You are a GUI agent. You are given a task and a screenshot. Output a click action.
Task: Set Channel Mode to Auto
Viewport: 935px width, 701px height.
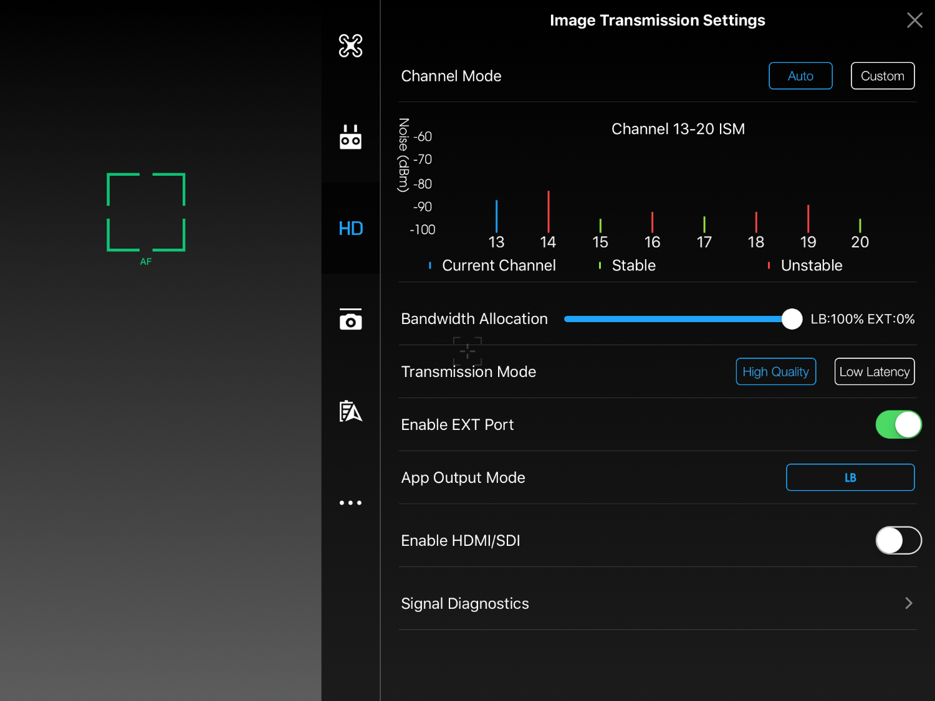tap(800, 76)
